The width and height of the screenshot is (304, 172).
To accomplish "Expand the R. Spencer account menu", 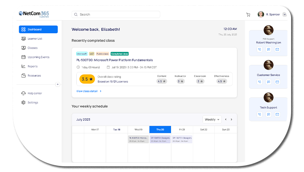I will [x=285, y=15].
